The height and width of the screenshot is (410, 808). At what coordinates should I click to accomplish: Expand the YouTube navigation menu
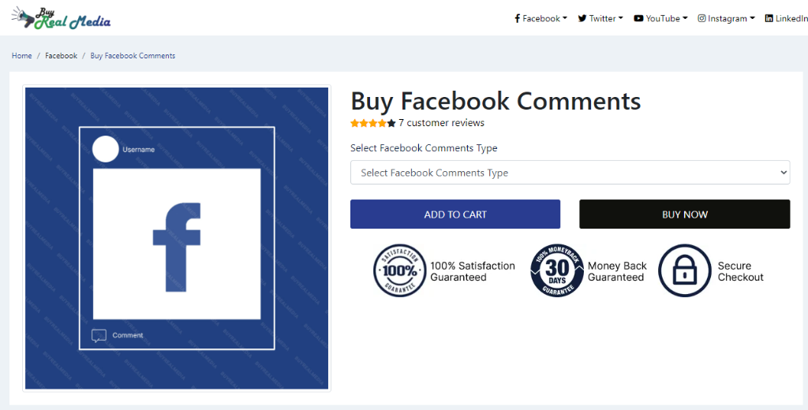[x=660, y=19]
